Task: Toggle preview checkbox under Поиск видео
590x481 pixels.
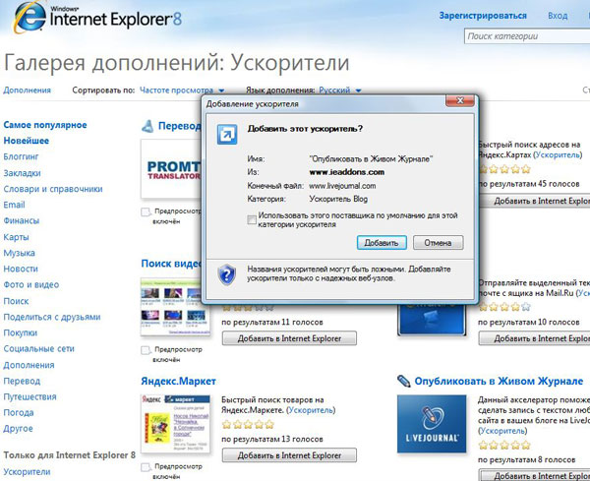Action: (147, 350)
